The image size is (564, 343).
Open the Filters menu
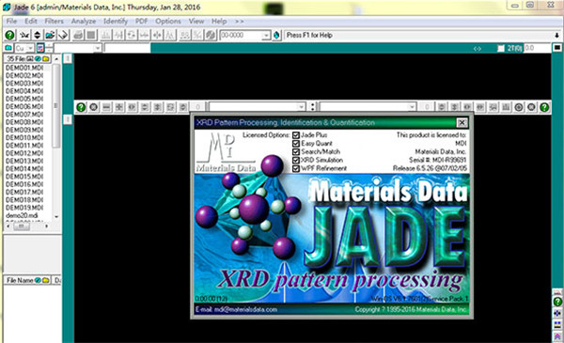click(54, 22)
